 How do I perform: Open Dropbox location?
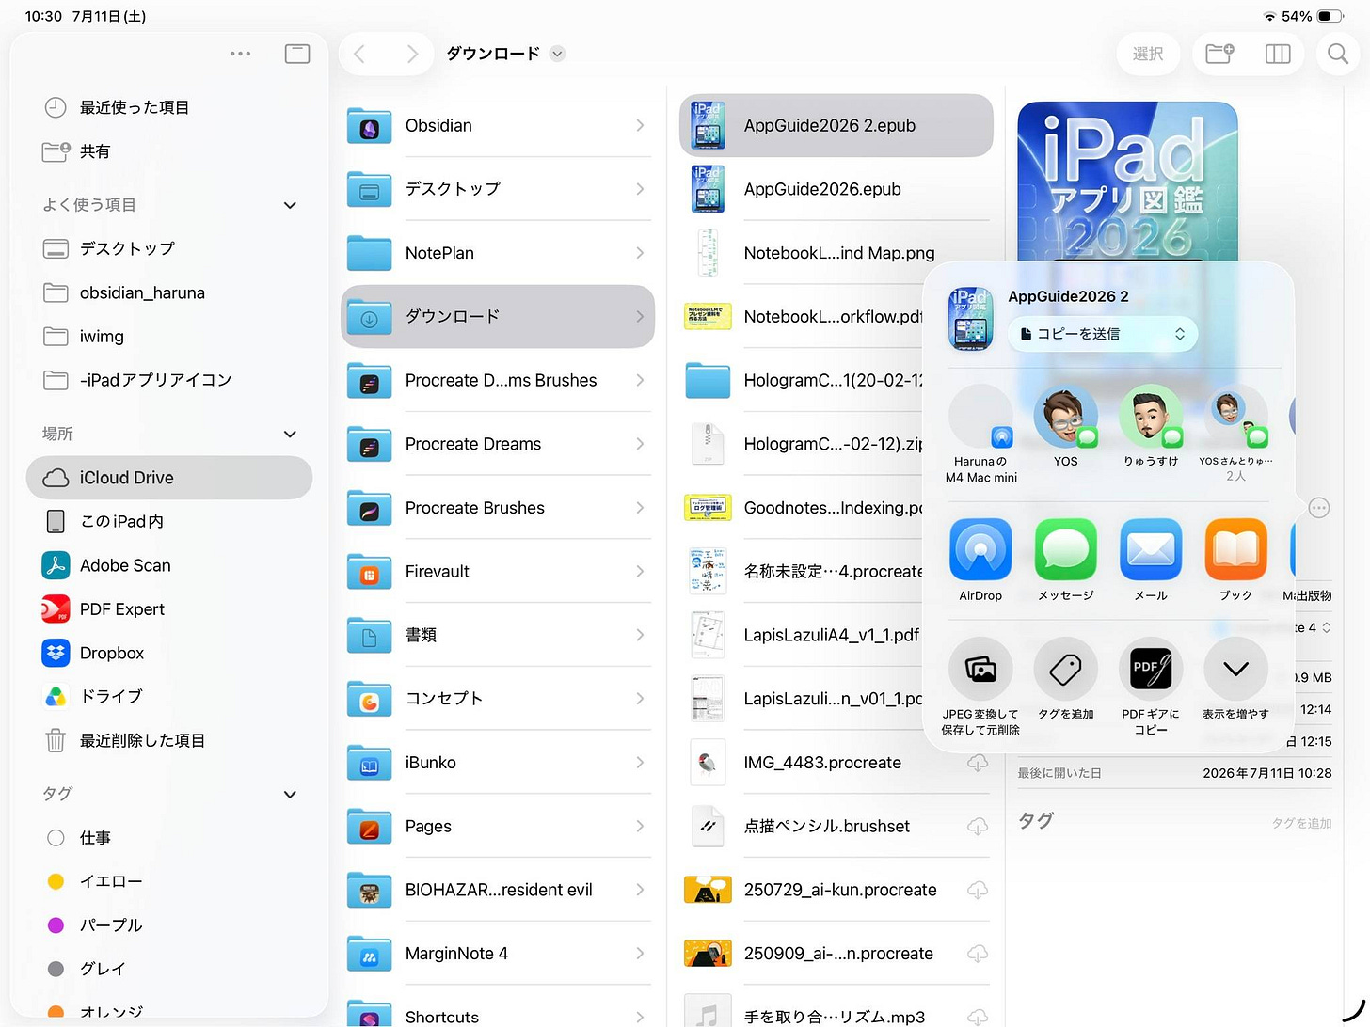pyautogui.click(x=169, y=653)
